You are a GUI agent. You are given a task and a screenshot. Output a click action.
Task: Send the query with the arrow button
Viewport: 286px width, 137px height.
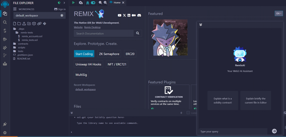point(274,131)
